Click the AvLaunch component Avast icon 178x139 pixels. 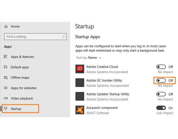80,110
